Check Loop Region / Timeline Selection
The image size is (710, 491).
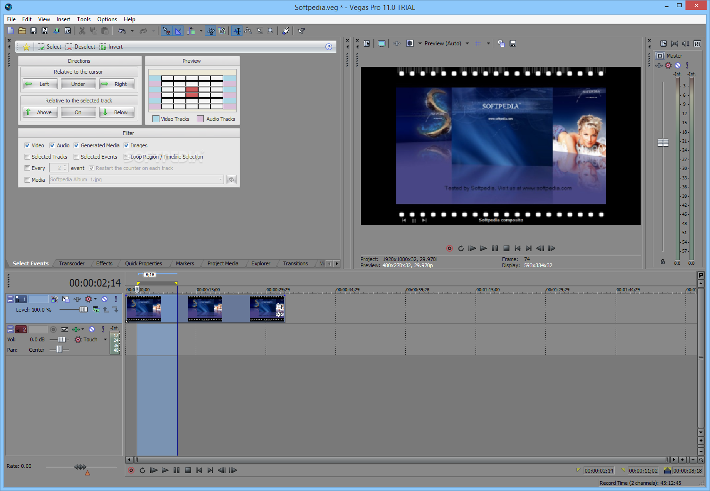(x=126, y=157)
